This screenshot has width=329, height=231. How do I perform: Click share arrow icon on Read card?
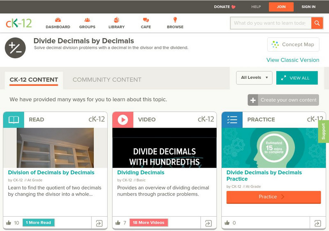click(x=99, y=223)
